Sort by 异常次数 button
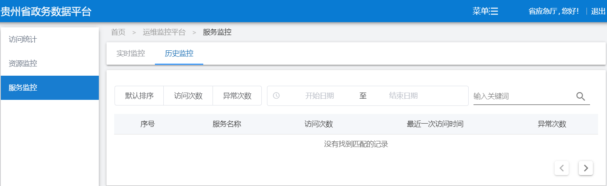Screen dimensions: 607x186 point(237,96)
